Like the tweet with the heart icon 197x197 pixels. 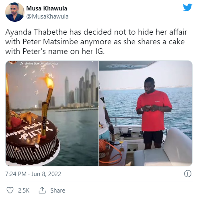coord(10,190)
